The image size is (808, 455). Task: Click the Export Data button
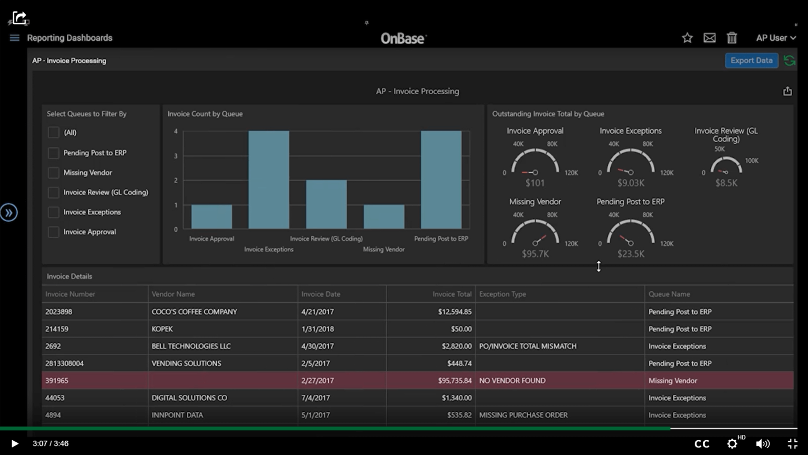click(x=751, y=60)
